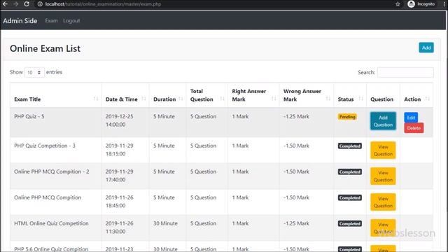Click the Search input field
Screen dimensions: 448x252
[x=405, y=73]
